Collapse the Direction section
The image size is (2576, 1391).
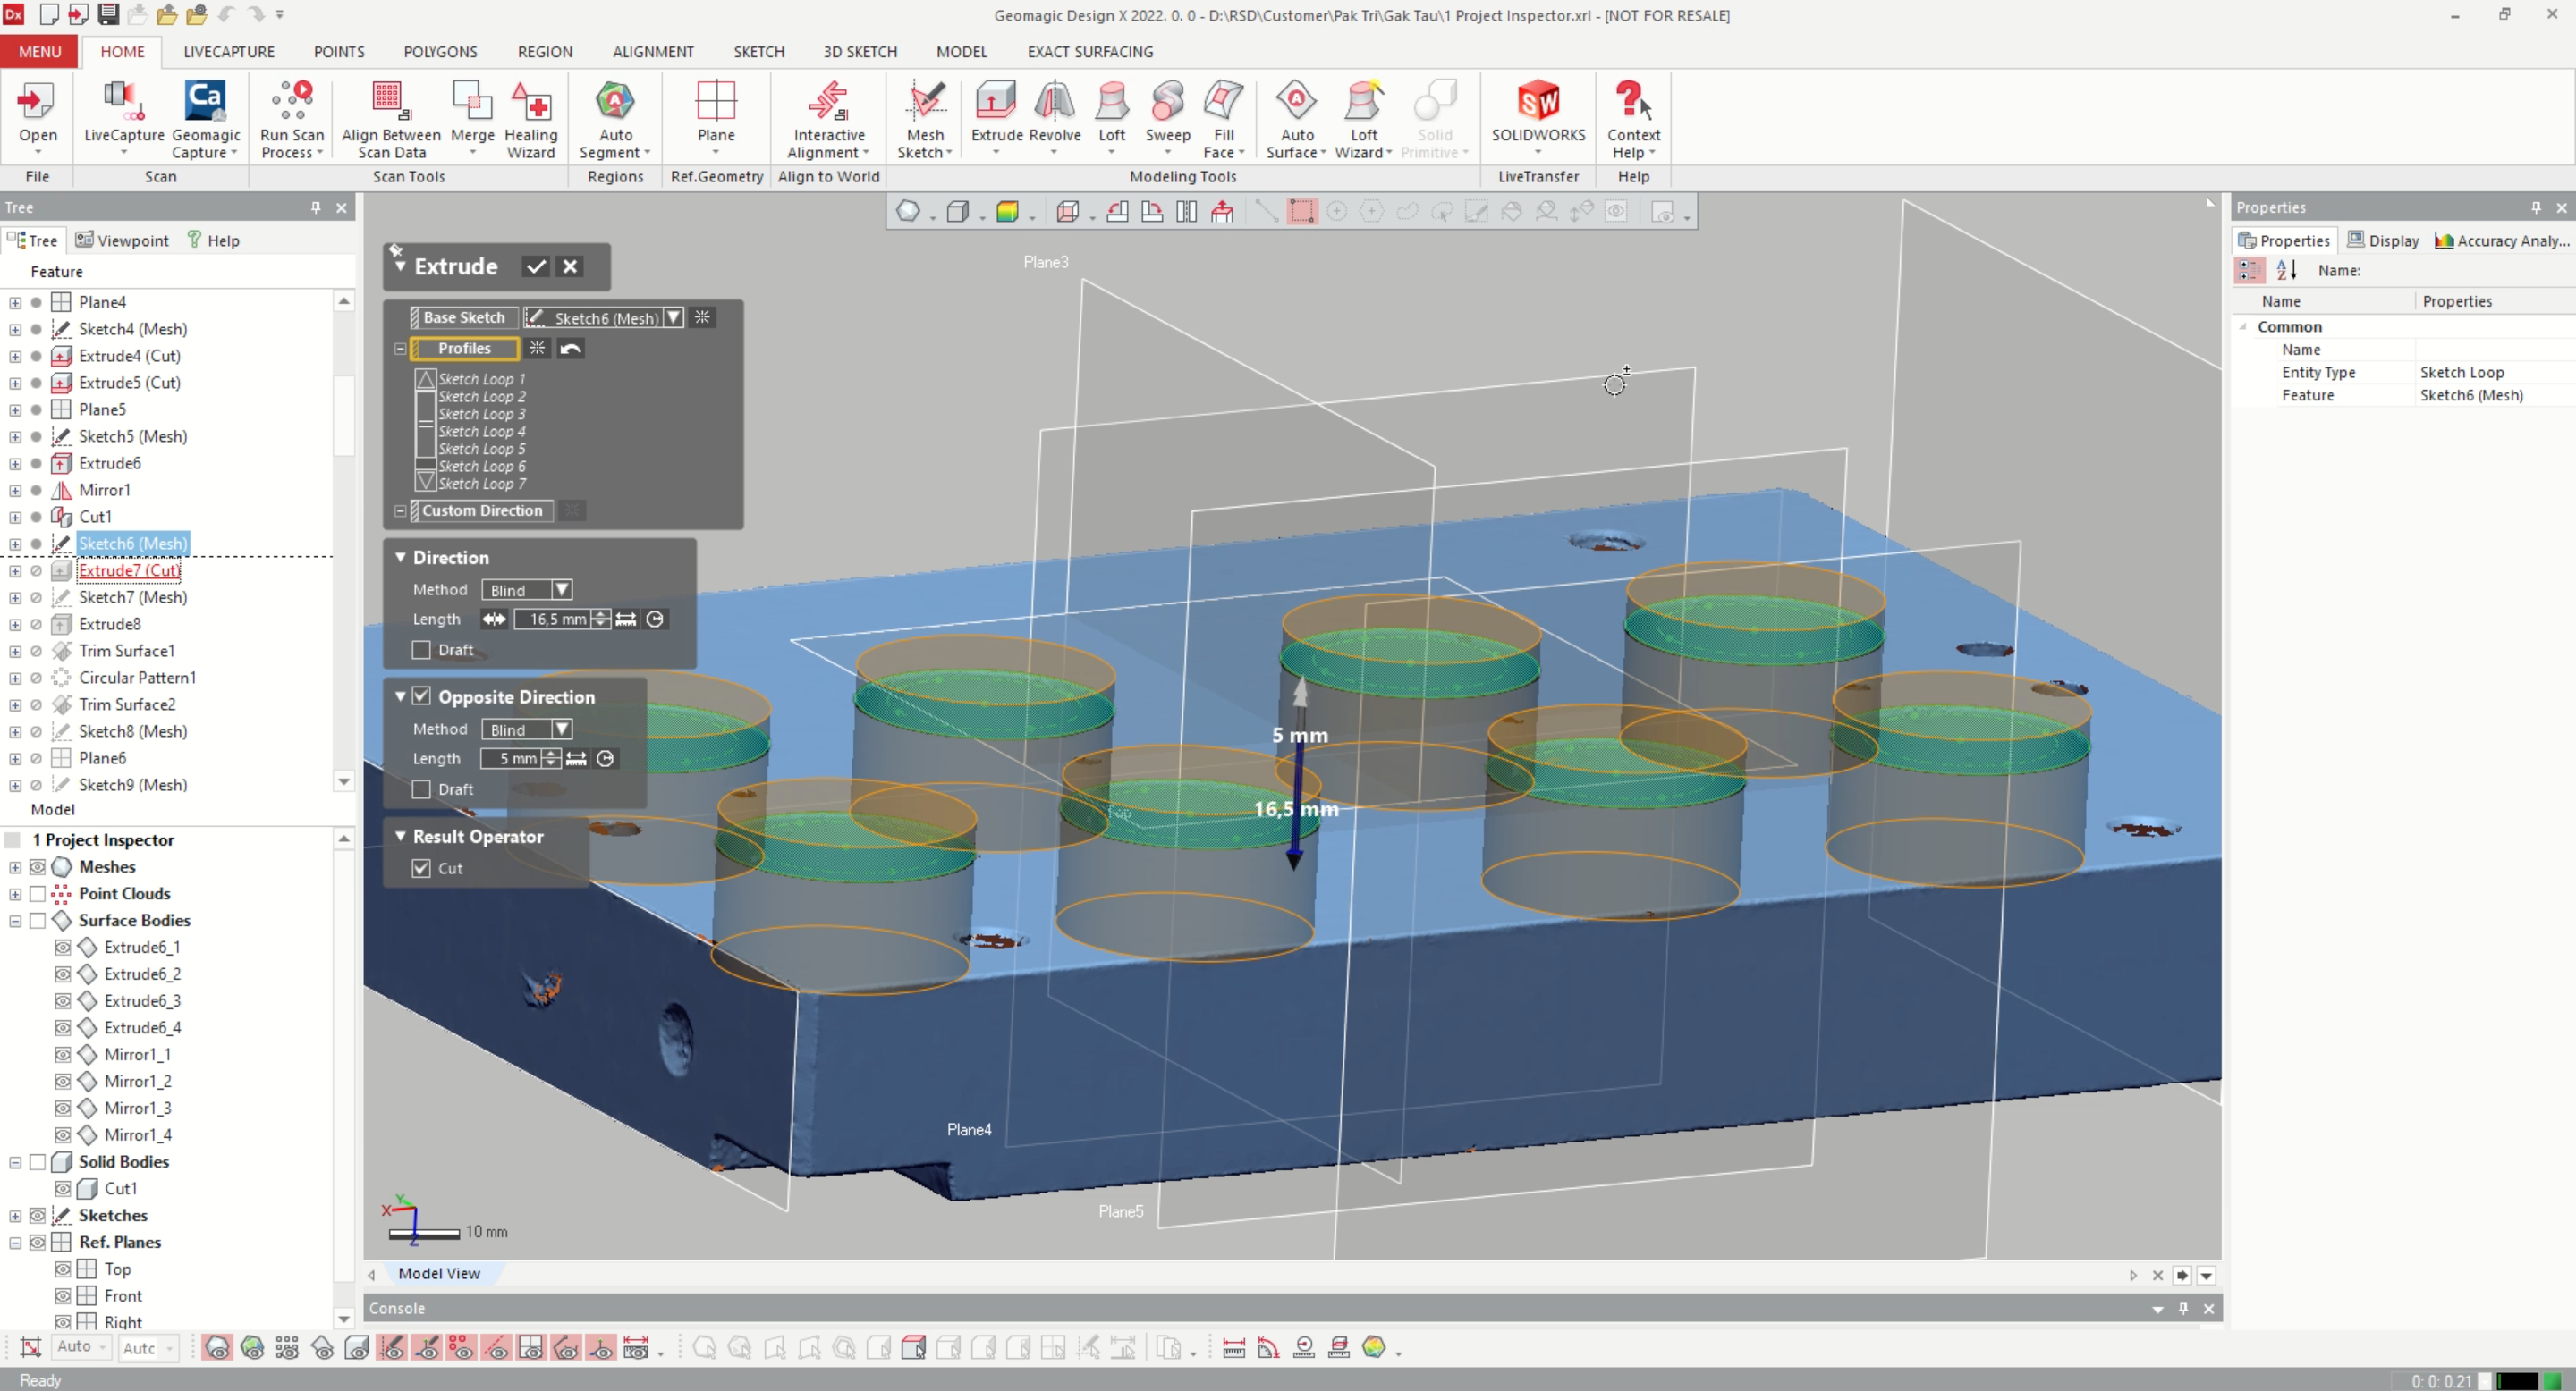point(400,558)
